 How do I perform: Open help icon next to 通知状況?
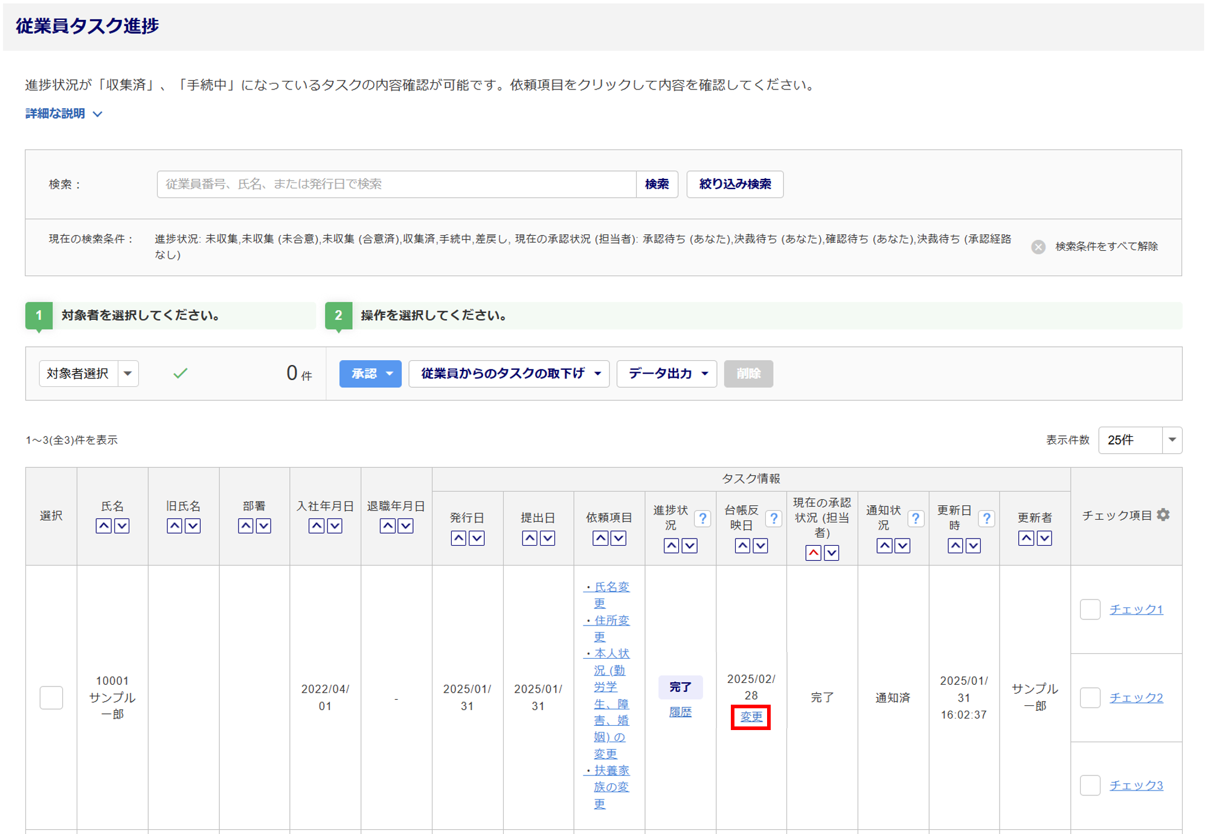tap(915, 519)
